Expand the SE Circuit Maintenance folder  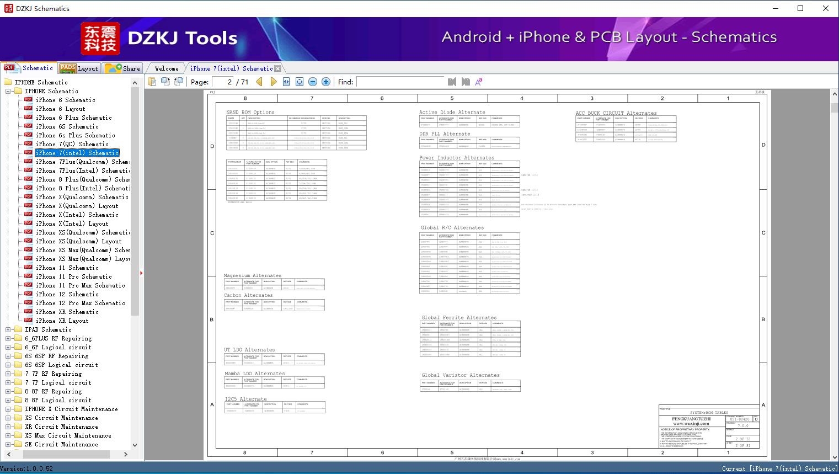pos(8,444)
